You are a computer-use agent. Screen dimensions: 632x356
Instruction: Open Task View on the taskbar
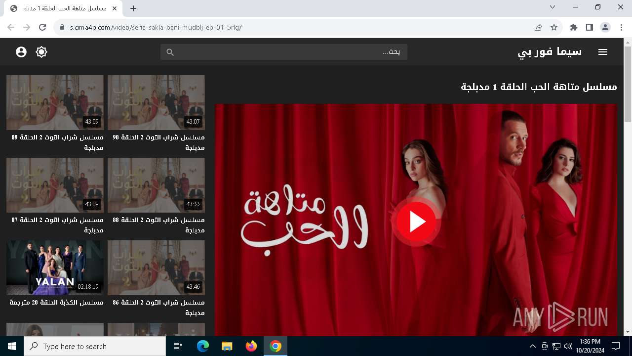[x=178, y=346]
